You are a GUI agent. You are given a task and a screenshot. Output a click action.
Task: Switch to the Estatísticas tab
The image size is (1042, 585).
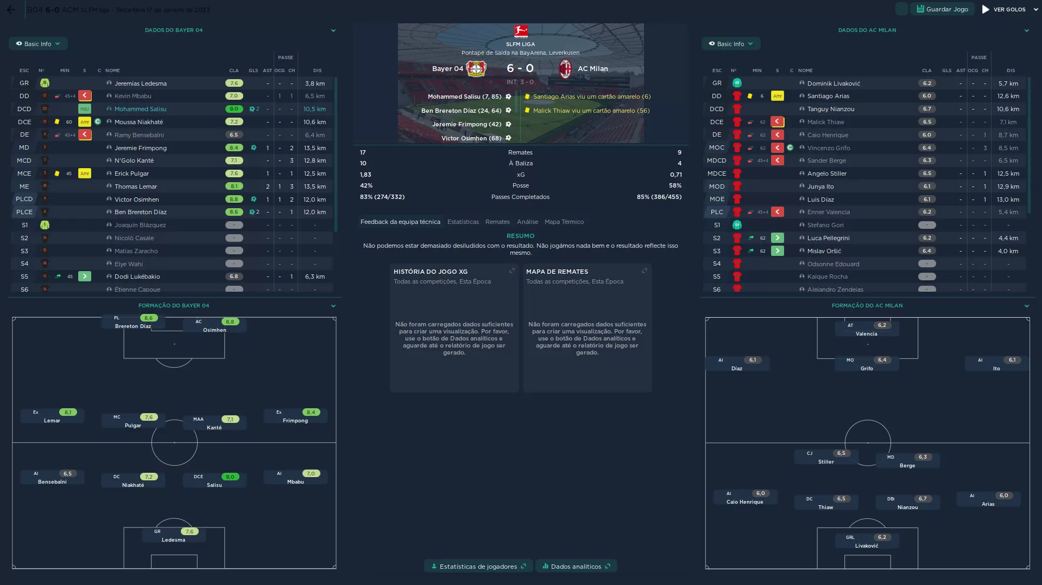[x=463, y=222]
